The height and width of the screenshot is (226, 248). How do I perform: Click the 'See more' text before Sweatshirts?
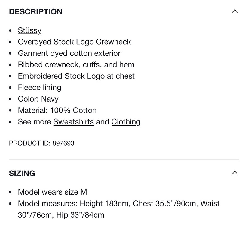(35, 122)
